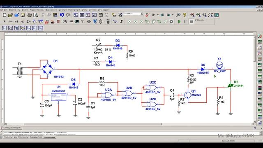
Task: Open the Инструментарий menu
Action: tap(74, 10)
